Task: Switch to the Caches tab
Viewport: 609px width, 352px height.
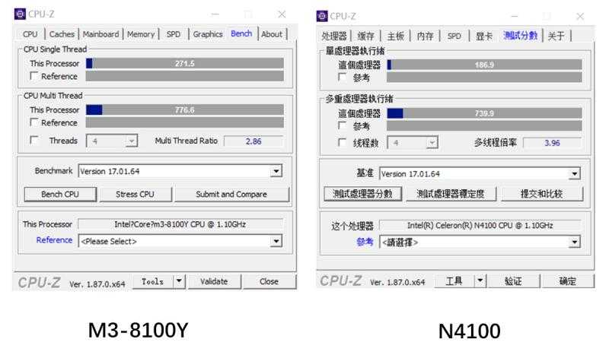Action: coord(62,34)
